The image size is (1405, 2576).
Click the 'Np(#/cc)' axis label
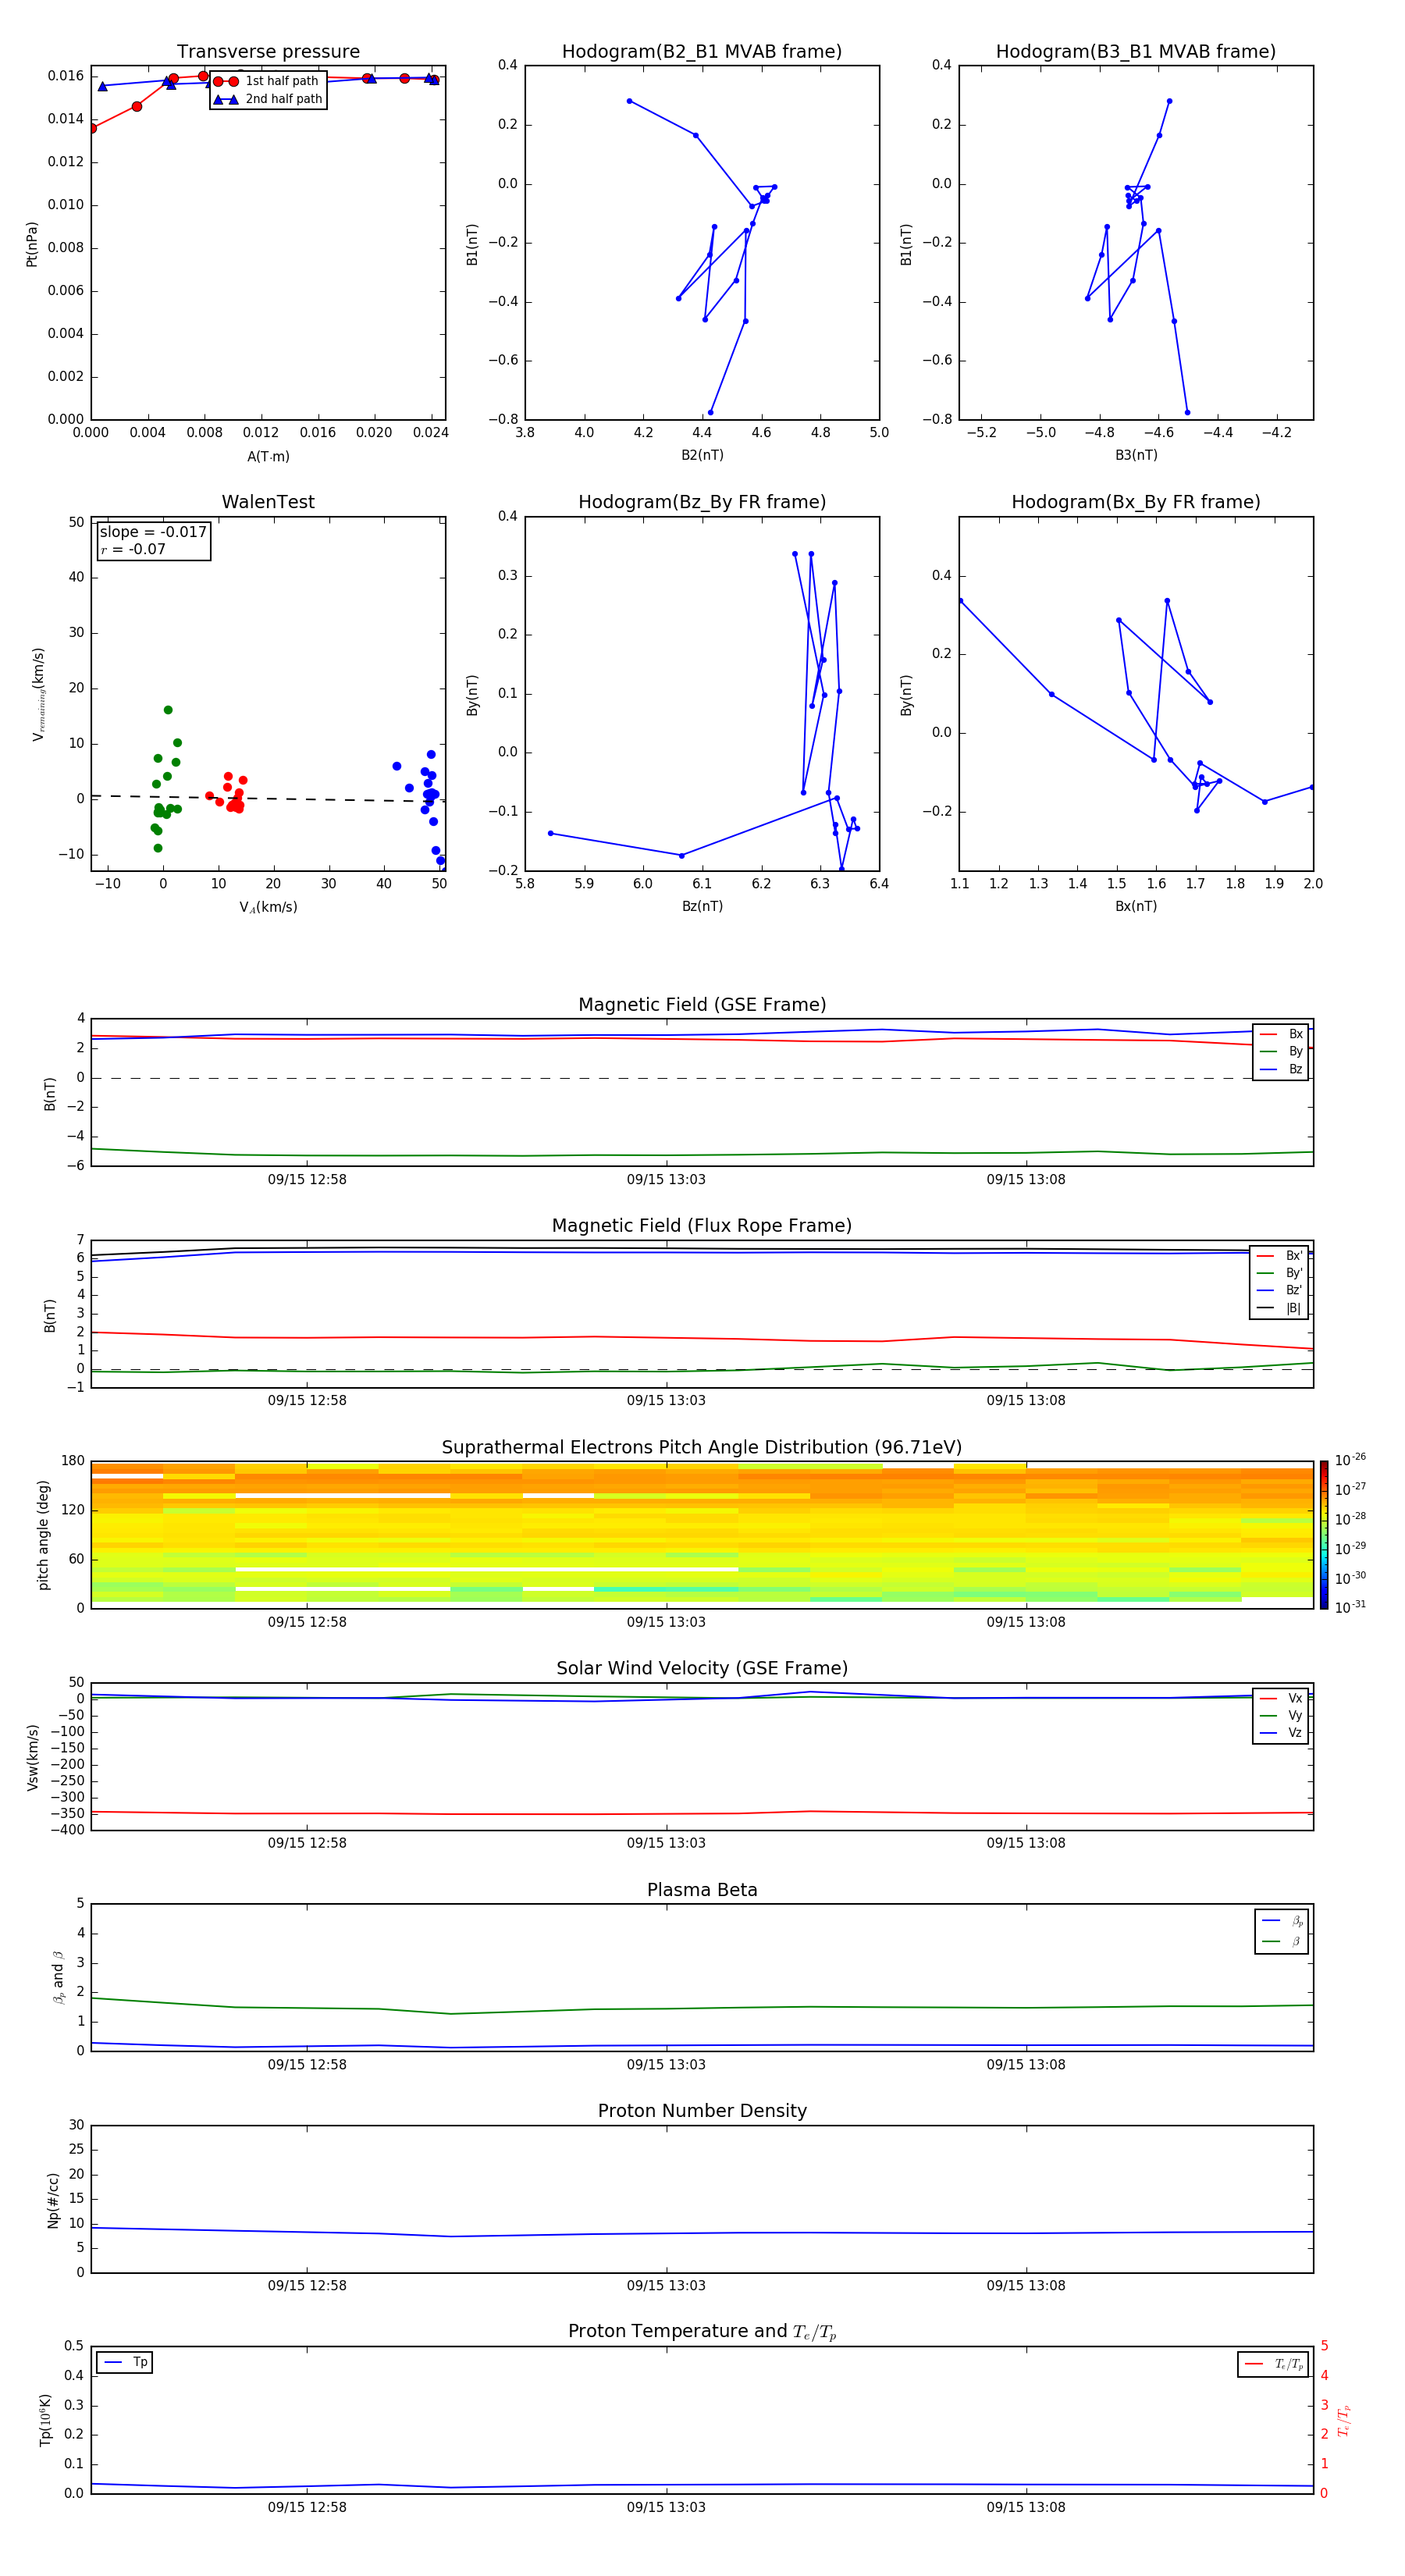click(x=53, y=2200)
